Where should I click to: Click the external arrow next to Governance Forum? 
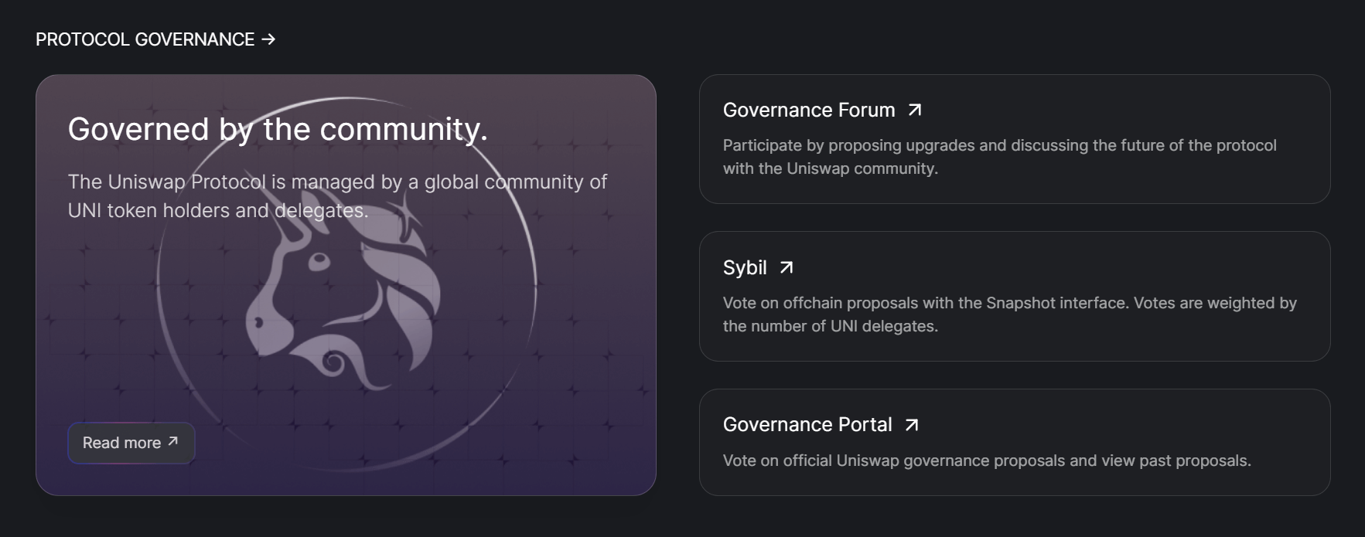(915, 110)
